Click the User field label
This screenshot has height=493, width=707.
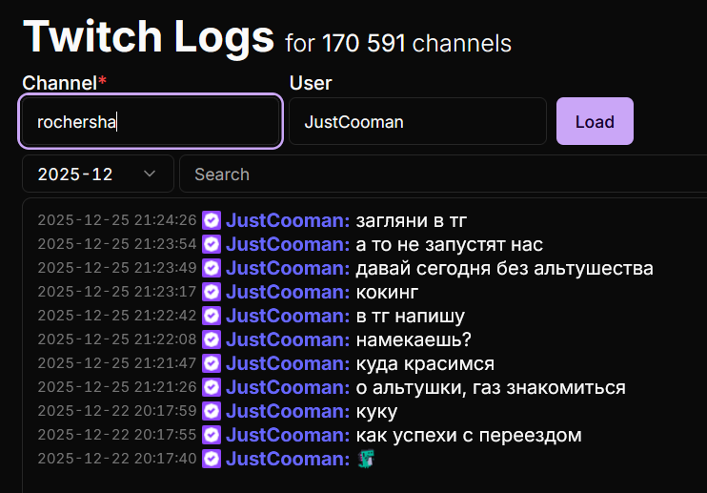click(311, 83)
